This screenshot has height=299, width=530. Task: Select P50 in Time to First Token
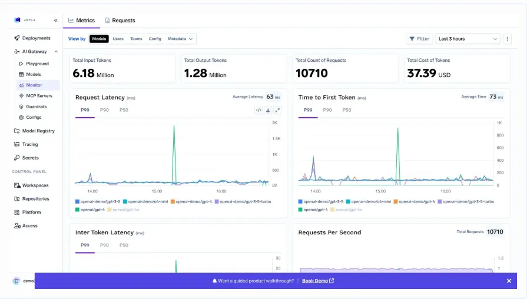point(347,110)
